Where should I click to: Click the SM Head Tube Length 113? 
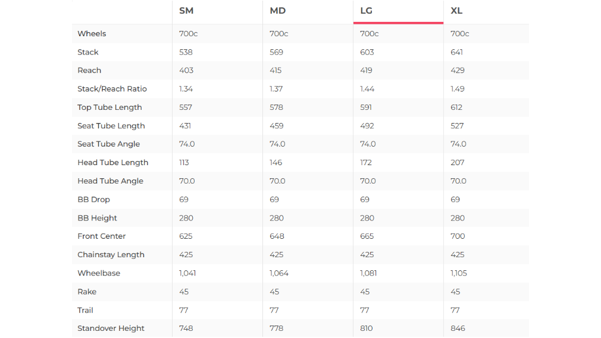(x=184, y=163)
